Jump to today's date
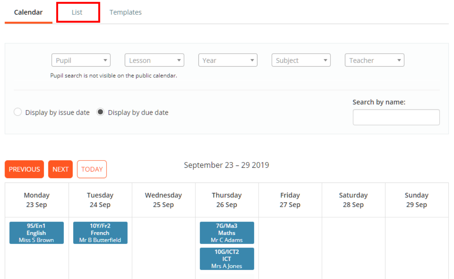 pos(92,169)
